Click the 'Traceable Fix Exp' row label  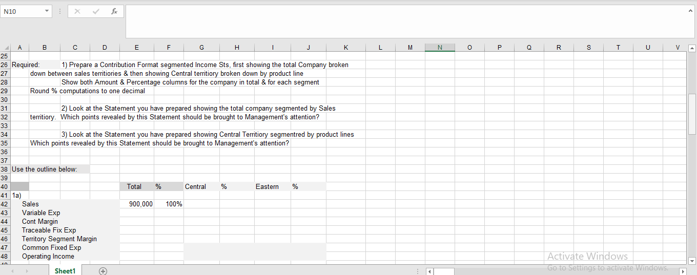point(49,230)
